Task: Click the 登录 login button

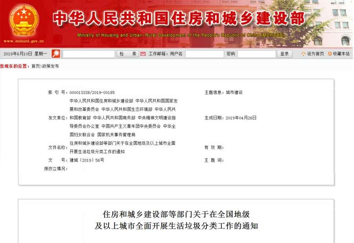Action: [284, 54]
